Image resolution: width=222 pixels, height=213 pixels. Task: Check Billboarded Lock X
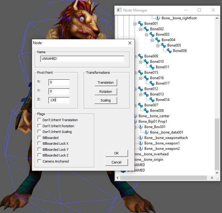[x=39, y=143]
